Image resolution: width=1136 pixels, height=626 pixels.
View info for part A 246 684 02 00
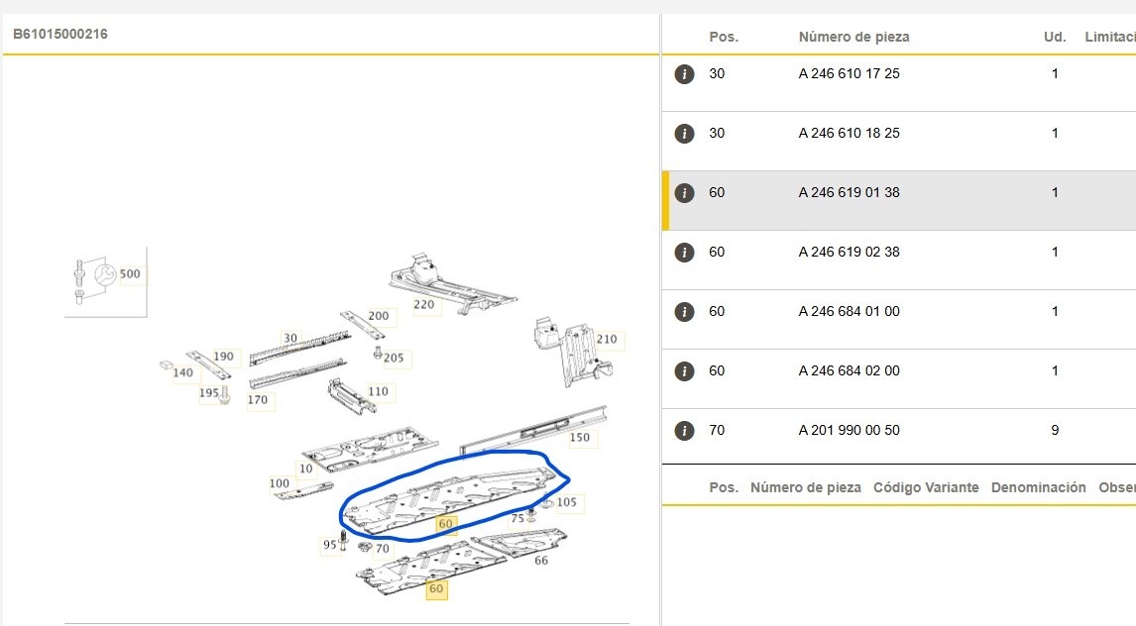point(684,371)
